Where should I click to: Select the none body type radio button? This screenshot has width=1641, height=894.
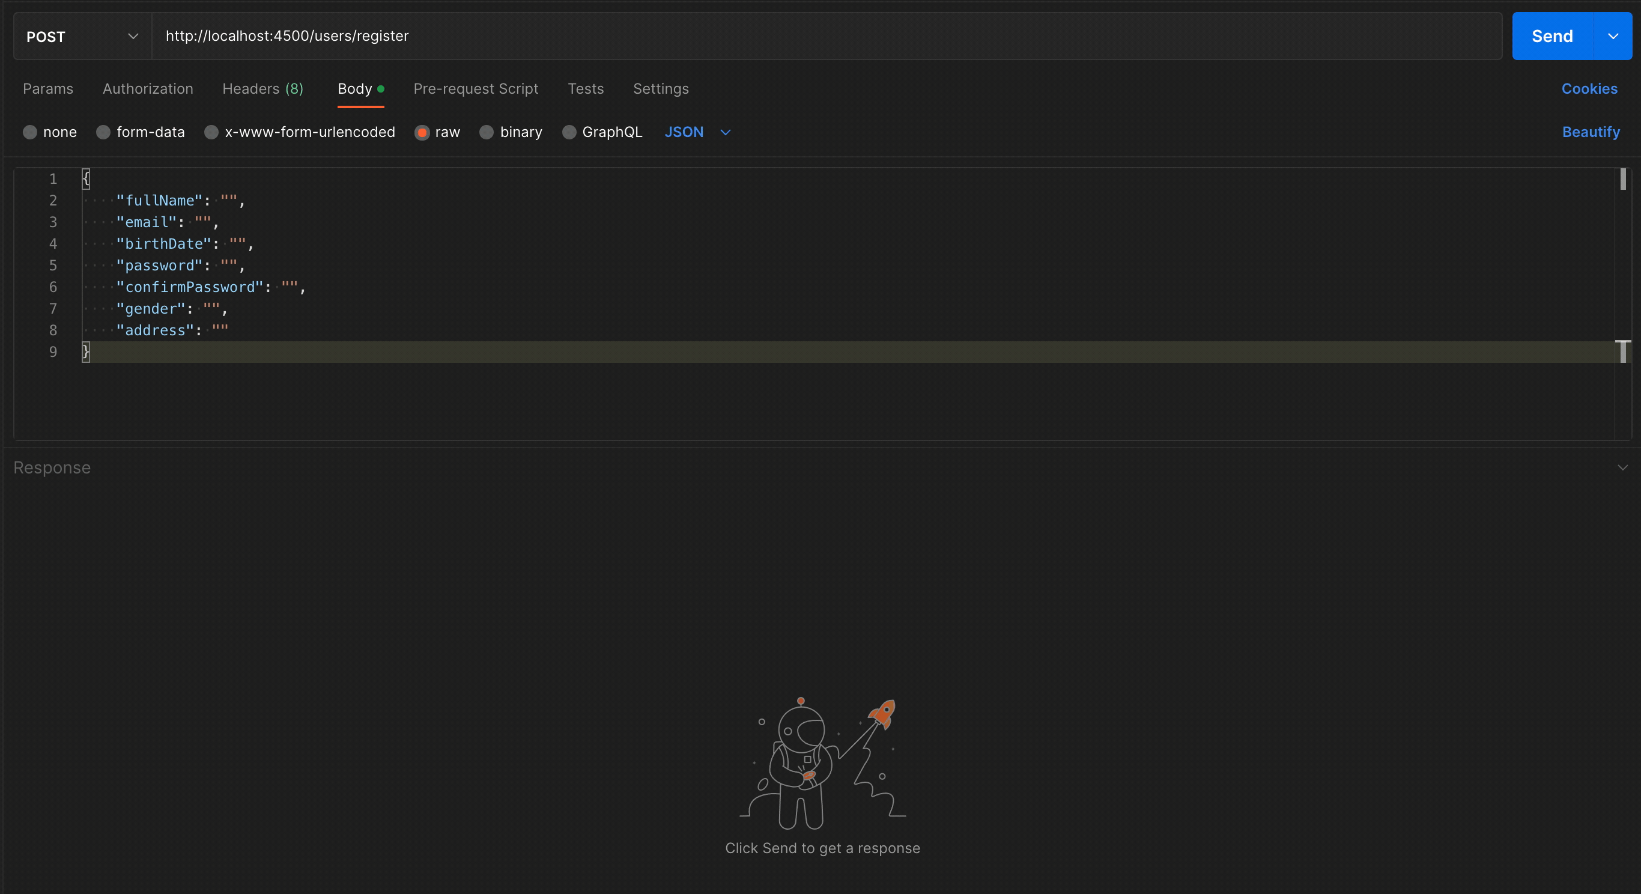click(29, 132)
